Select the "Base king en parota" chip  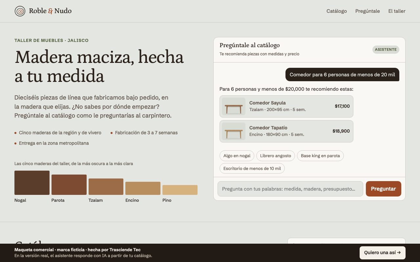tap(320, 156)
